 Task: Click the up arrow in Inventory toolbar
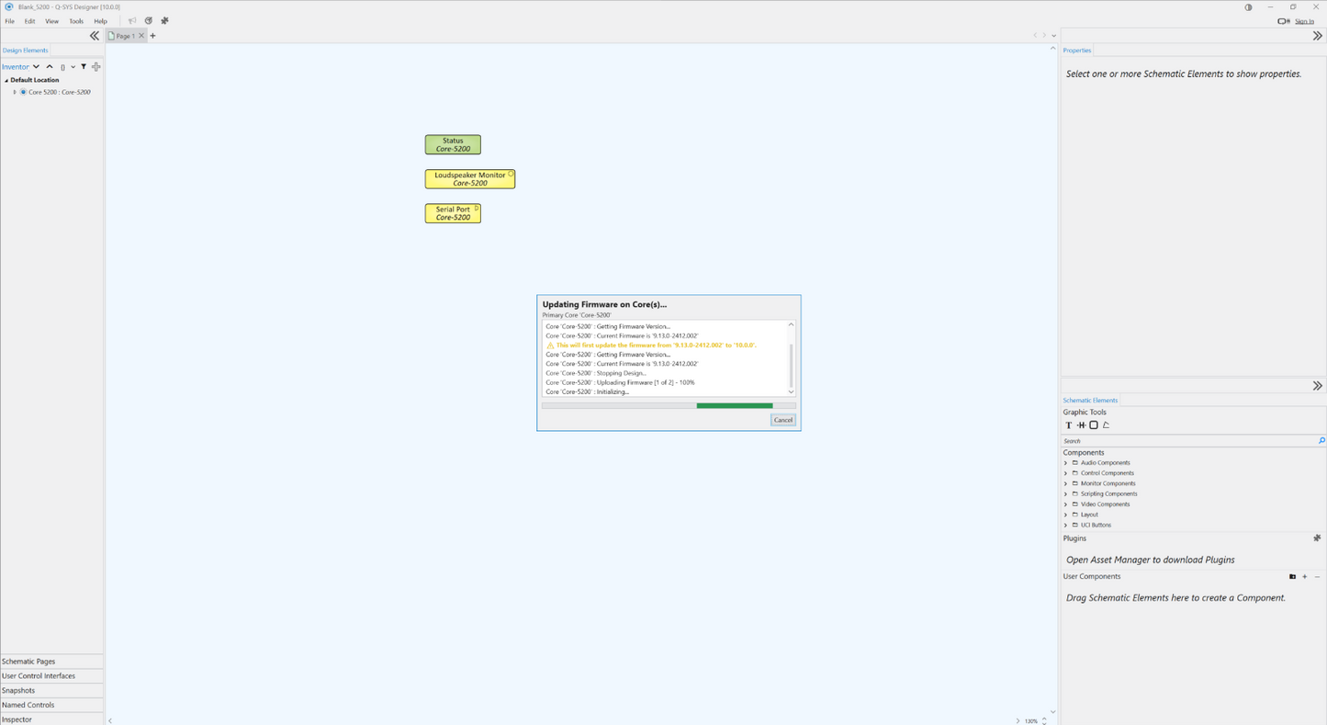[50, 66]
